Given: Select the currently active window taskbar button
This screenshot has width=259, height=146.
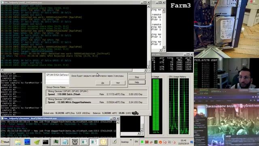Looking at the screenshot, I should point(94,142).
